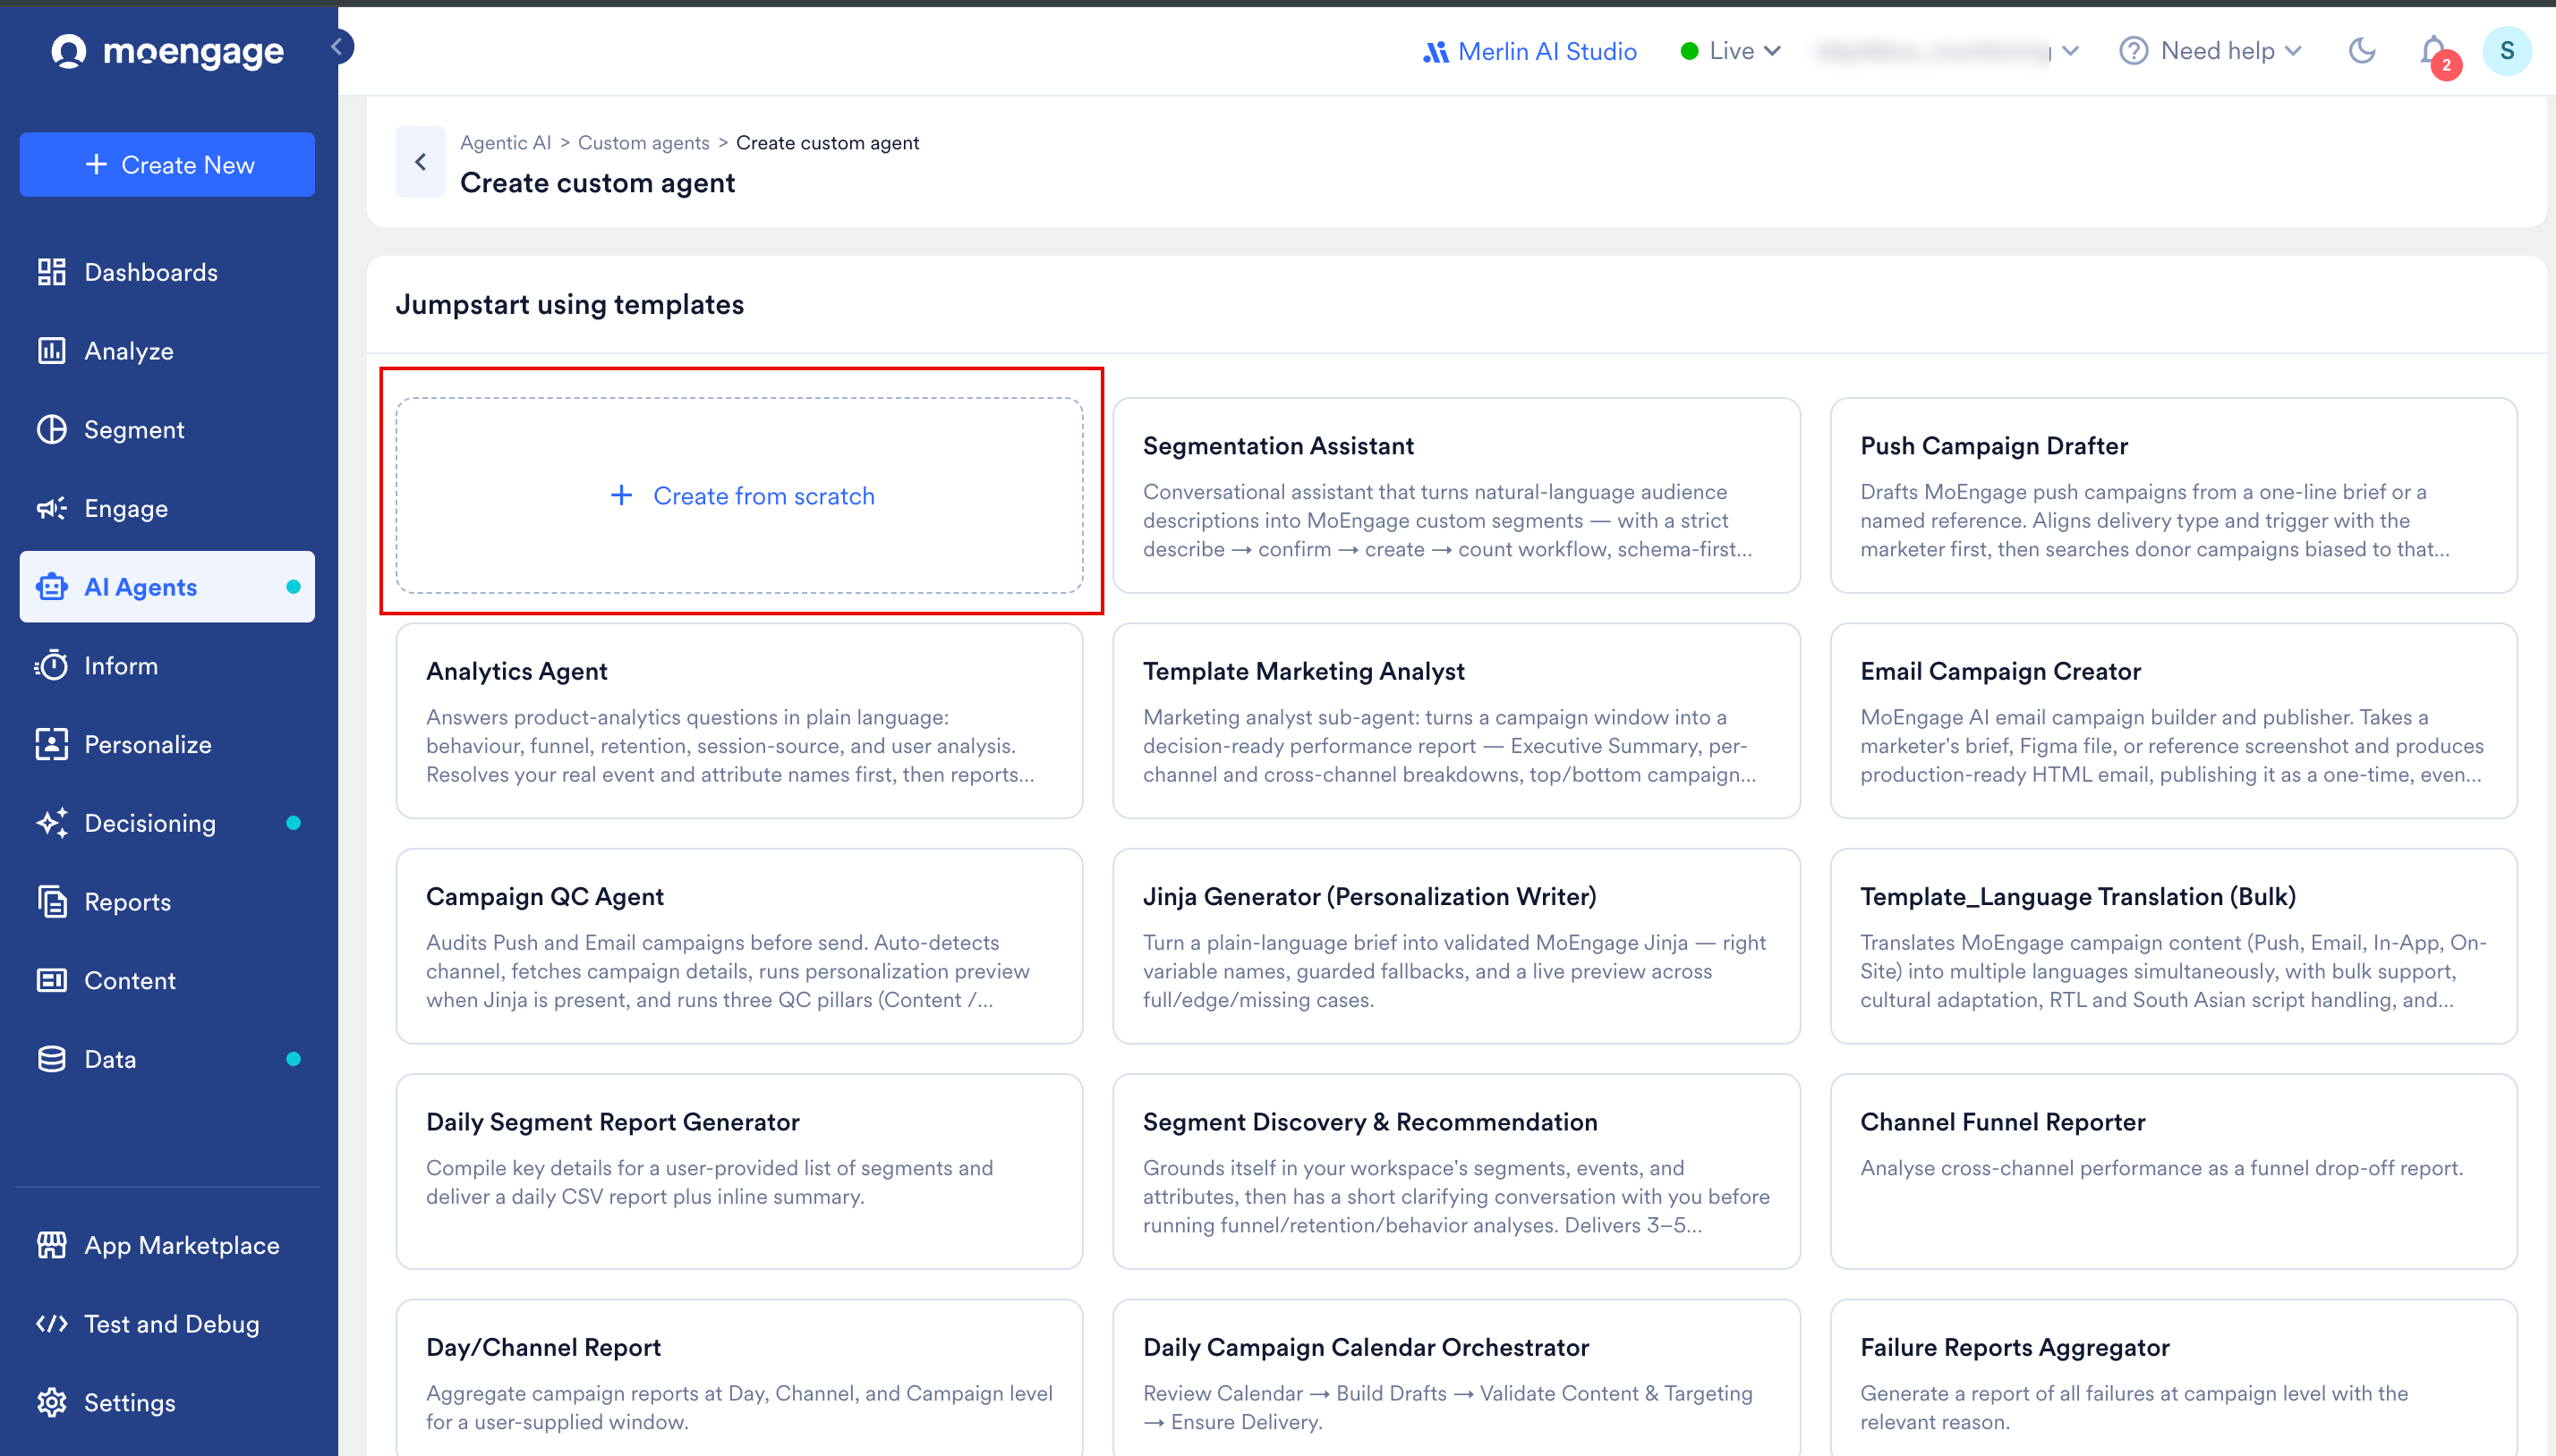Pick the Jinja Generator template
This screenshot has width=2556, height=1456.
1455,946
